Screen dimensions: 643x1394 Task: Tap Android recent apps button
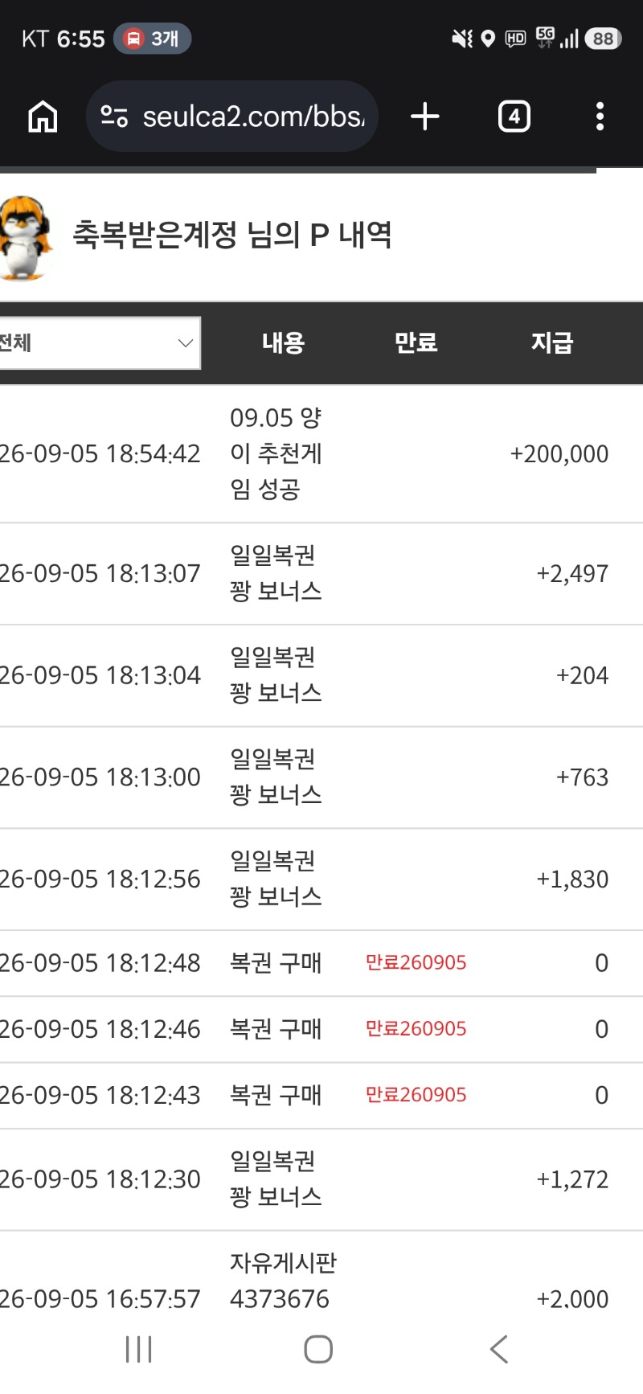tap(138, 1349)
